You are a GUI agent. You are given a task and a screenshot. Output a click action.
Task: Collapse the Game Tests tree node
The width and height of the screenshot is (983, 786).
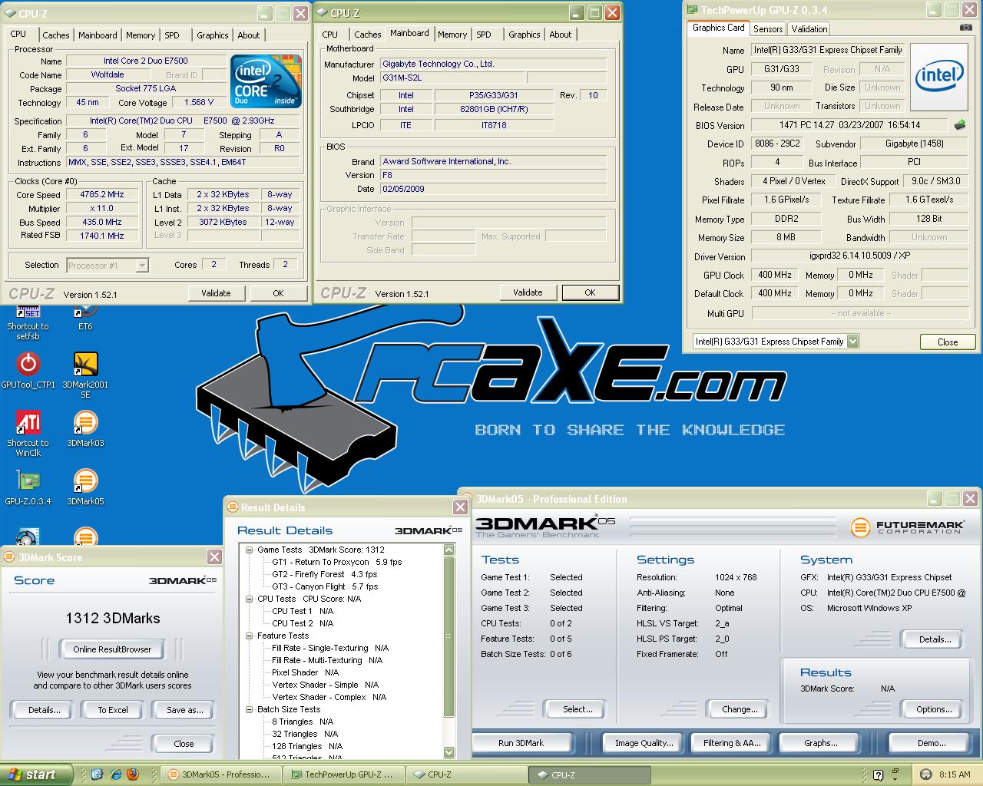pyautogui.click(x=250, y=550)
